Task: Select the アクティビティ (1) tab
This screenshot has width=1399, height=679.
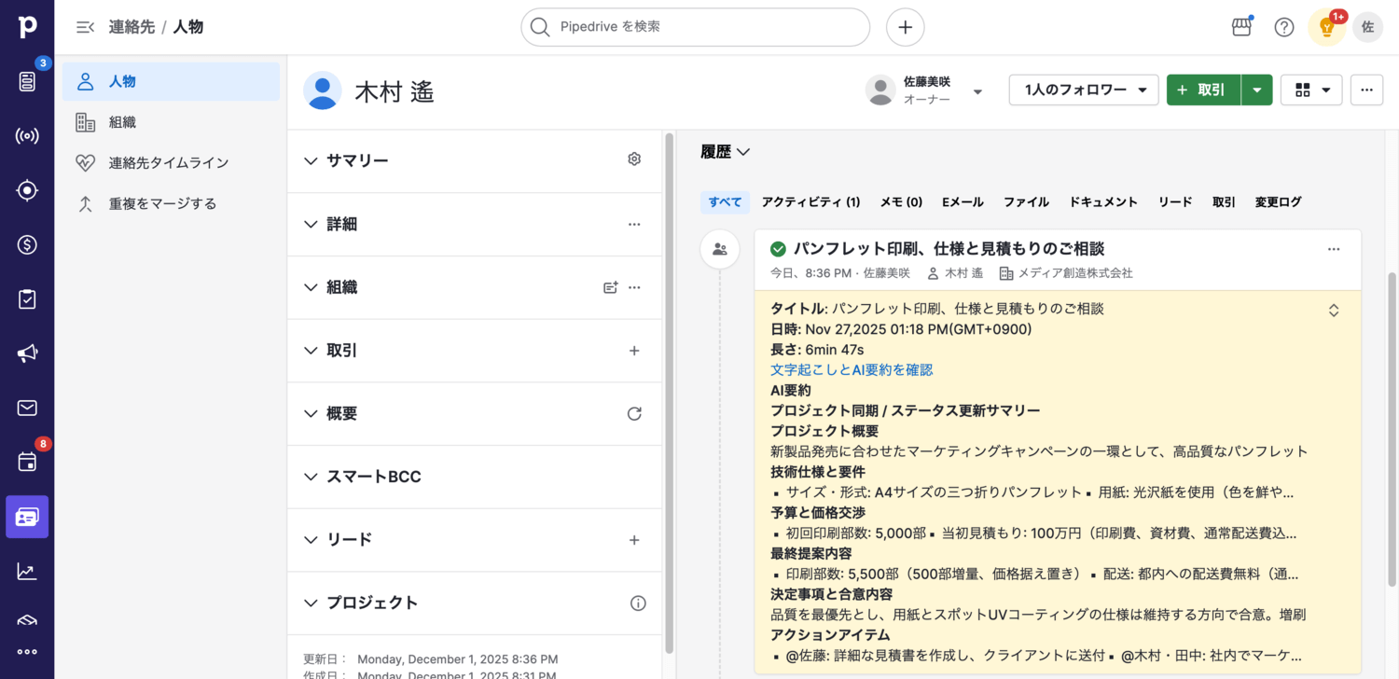Action: (810, 201)
